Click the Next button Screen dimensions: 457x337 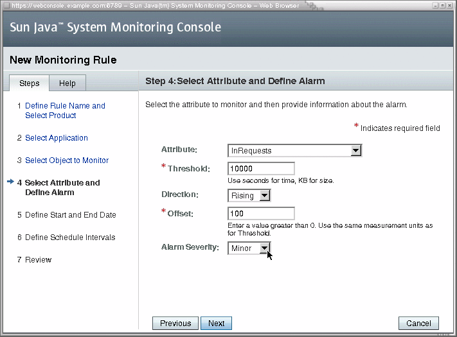216,323
